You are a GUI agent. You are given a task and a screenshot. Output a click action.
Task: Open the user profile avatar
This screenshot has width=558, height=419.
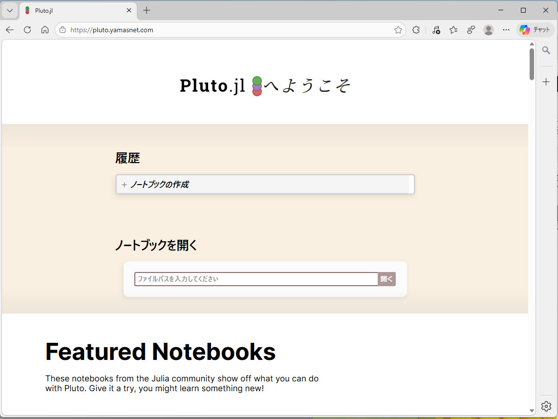point(488,30)
